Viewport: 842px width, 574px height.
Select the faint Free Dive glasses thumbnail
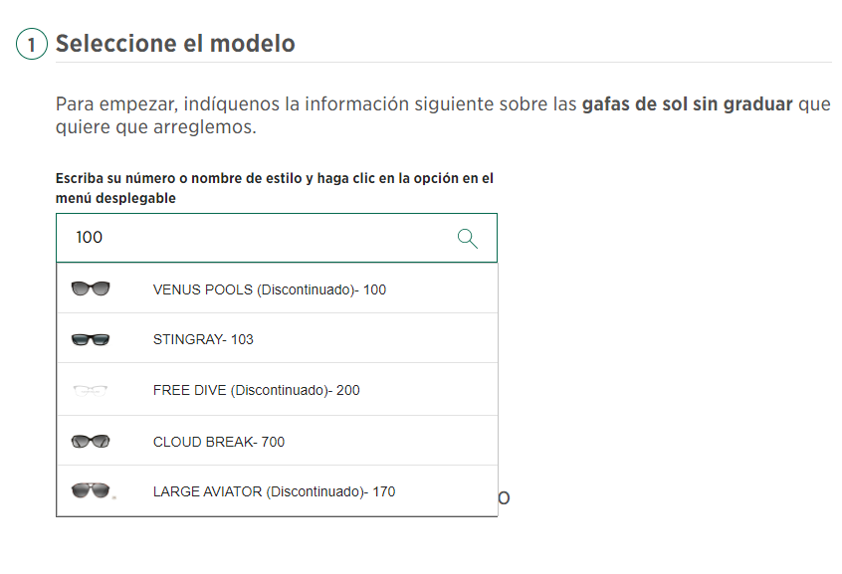pyautogui.click(x=91, y=390)
